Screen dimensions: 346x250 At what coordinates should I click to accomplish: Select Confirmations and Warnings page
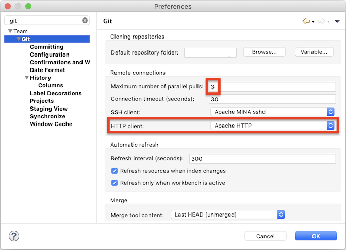(60, 62)
